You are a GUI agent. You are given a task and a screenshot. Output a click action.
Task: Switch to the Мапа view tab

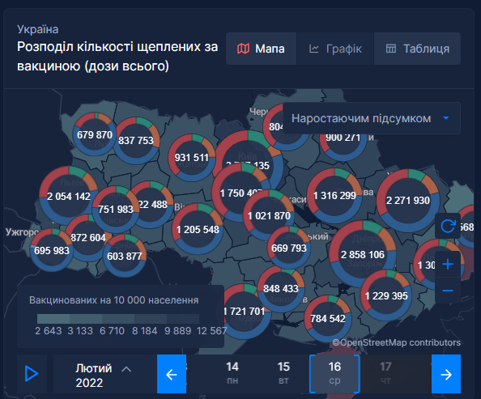(x=261, y=49)
